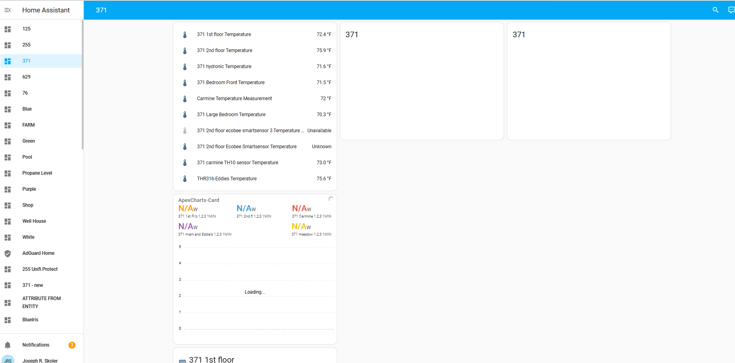
Task: Open details for Carmine Temperature Measurement
Action: point(235,99)
